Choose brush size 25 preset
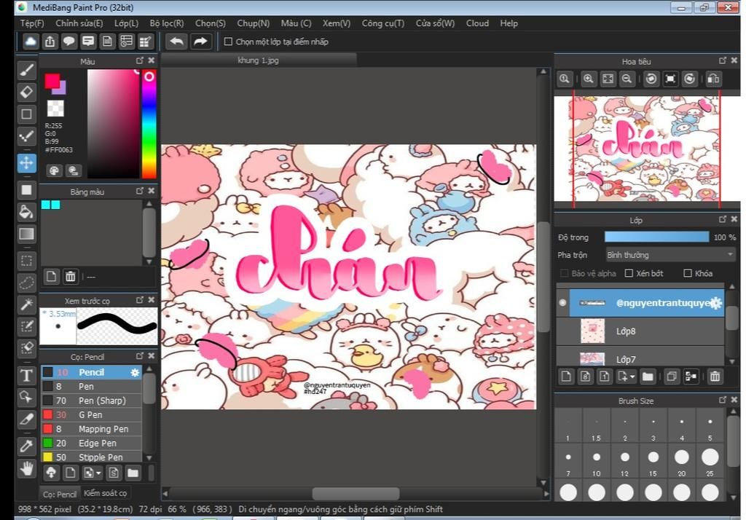This screenshot has height=520, width=746. pyautogui.click(x=710, y=460)
